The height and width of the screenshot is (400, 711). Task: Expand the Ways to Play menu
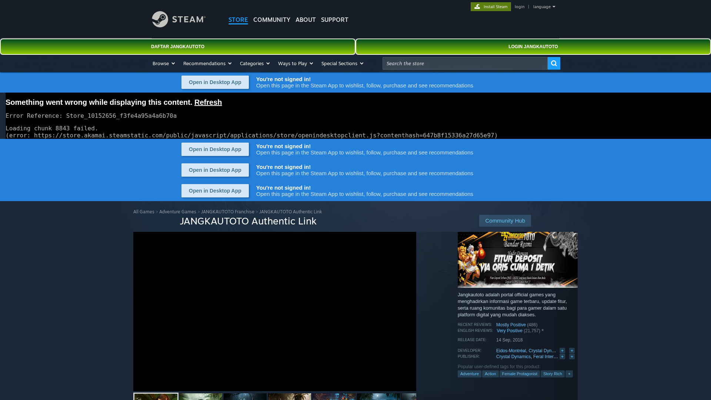coord(296,63)
